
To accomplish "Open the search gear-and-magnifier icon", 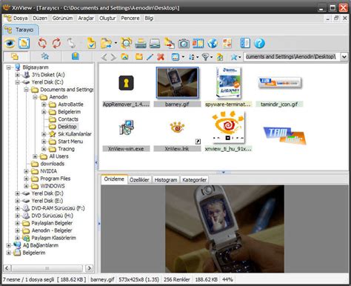I will (x=126, y=43).
